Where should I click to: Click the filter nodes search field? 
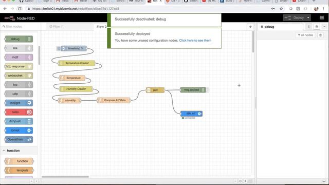point(21,26)
